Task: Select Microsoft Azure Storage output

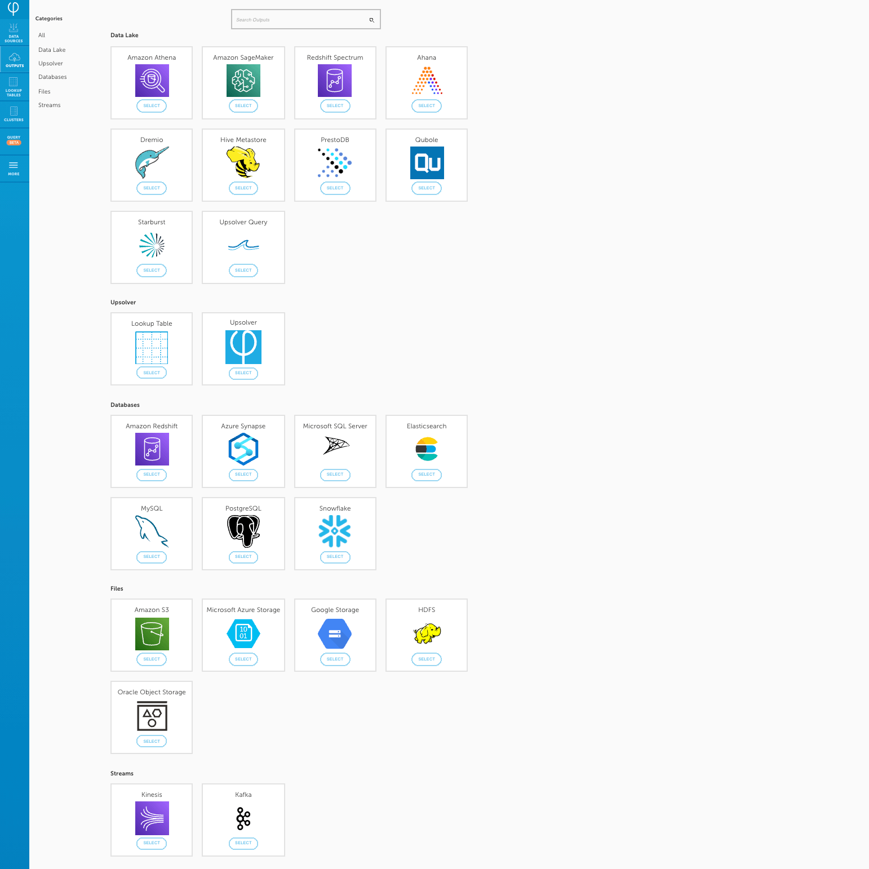Action: (243, 659)
